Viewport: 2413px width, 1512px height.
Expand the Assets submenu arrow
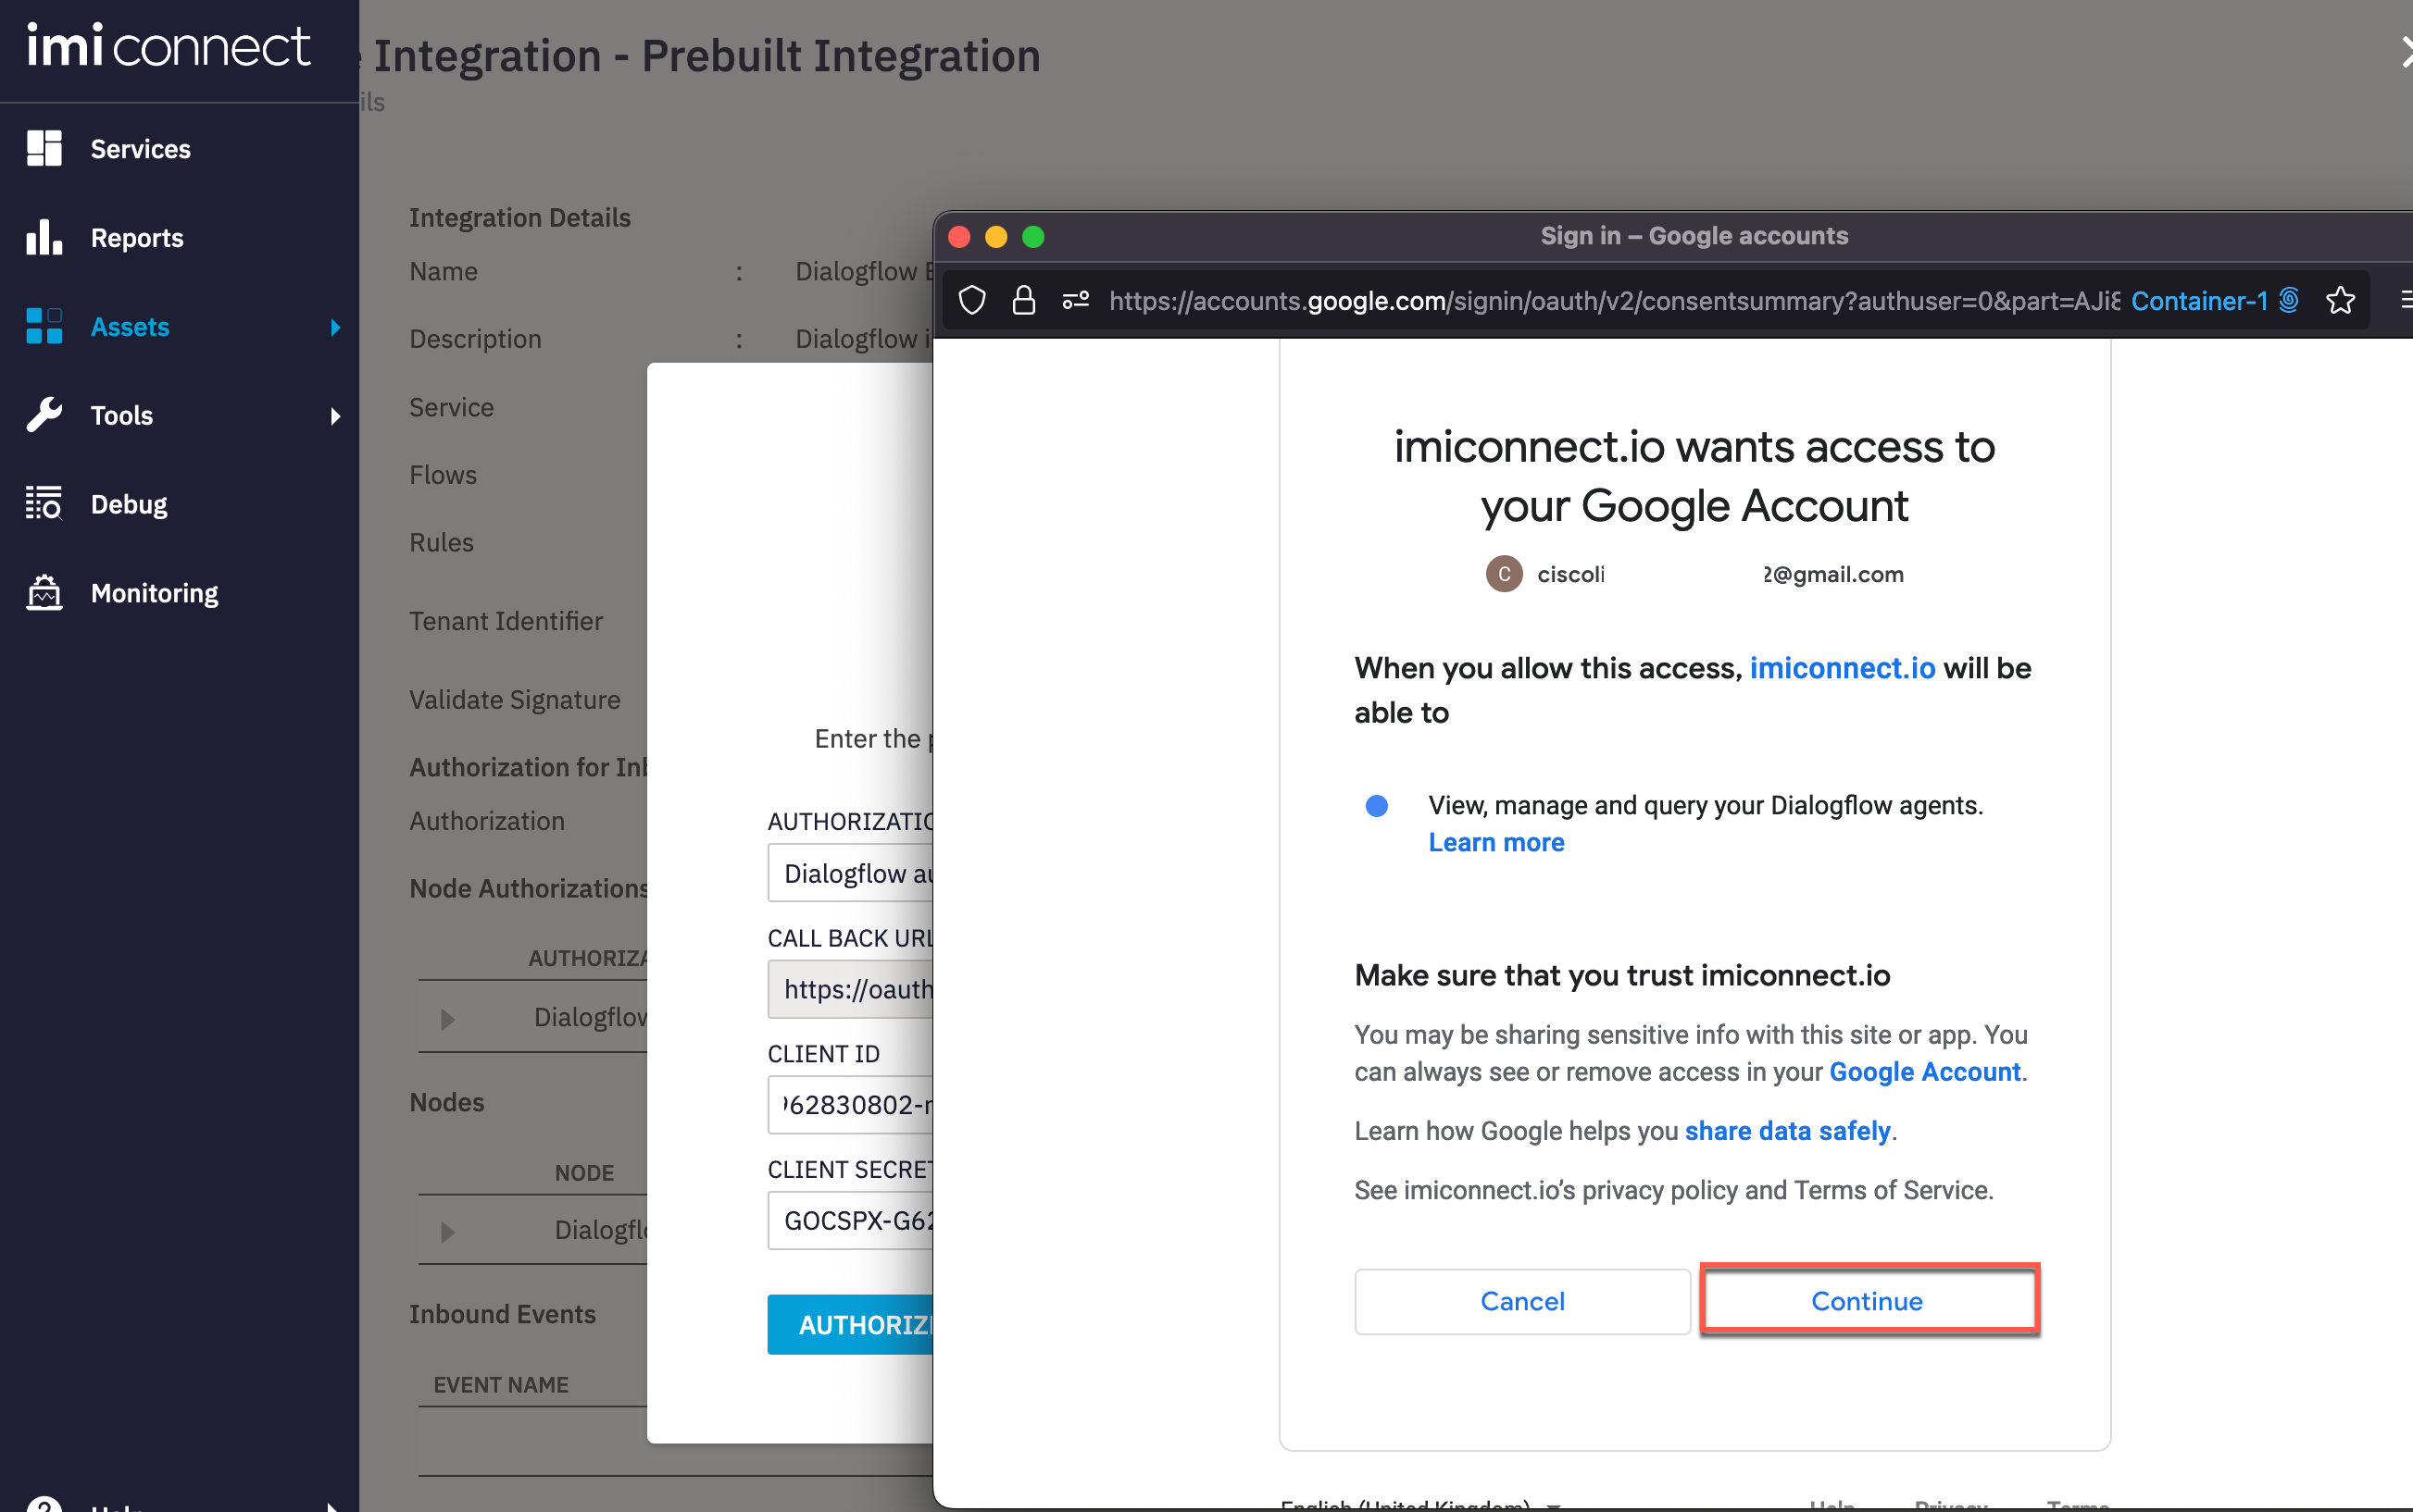click(x=335, y=327)
